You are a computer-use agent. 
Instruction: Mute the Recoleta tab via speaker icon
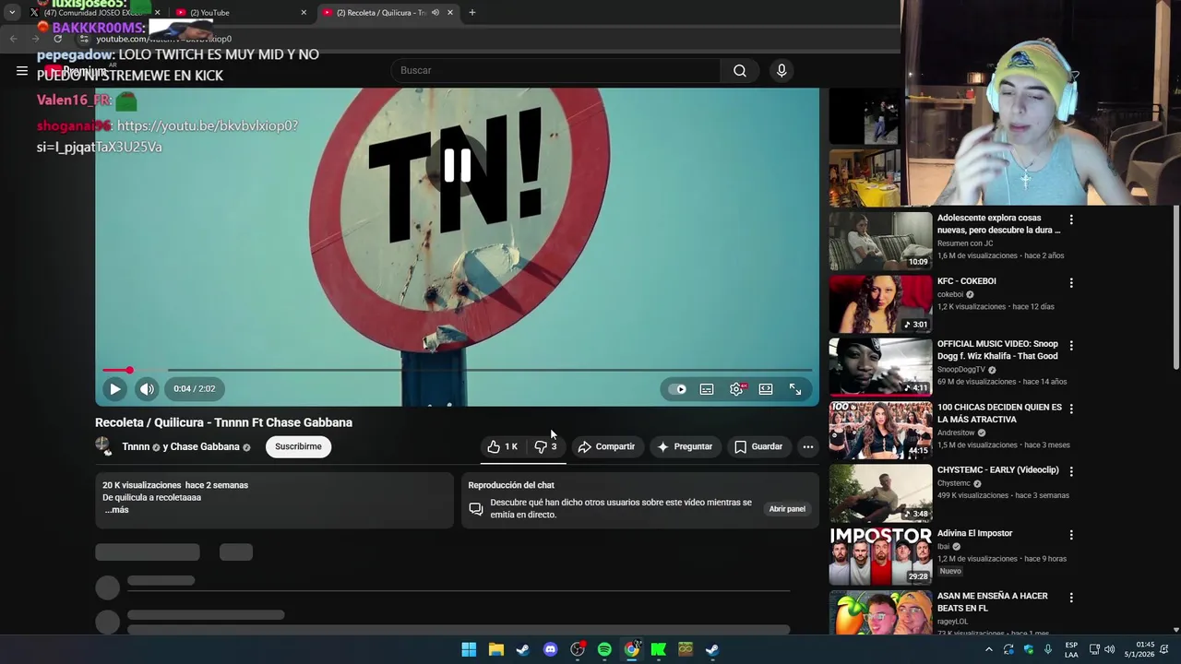pyautogui.click(x=435, y=12)
